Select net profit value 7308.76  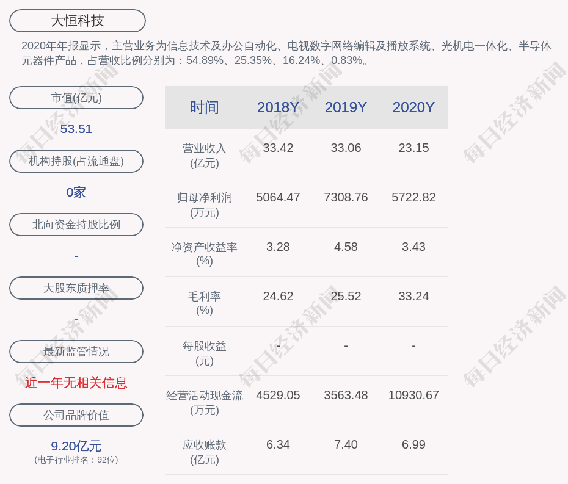346,197
